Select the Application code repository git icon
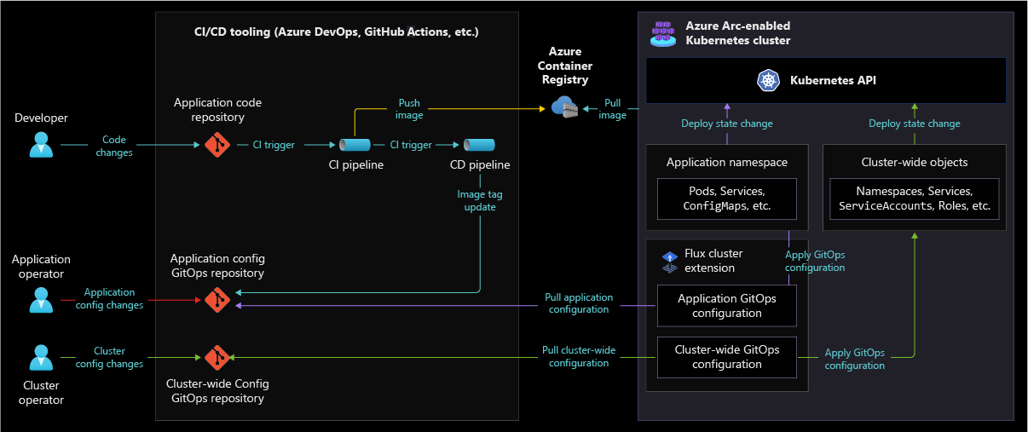The width and height of the screenshot is (1028, 432). coord(217,145)
